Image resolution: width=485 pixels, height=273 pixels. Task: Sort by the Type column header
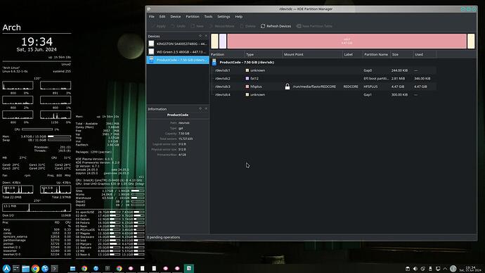coord(264,54)
